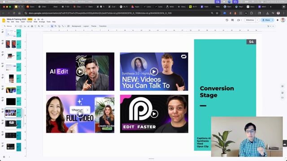This screenshot has width=287, height=161.
Task: Collapse the toolbar with the right chevron
Action: (x=273, y=26)
